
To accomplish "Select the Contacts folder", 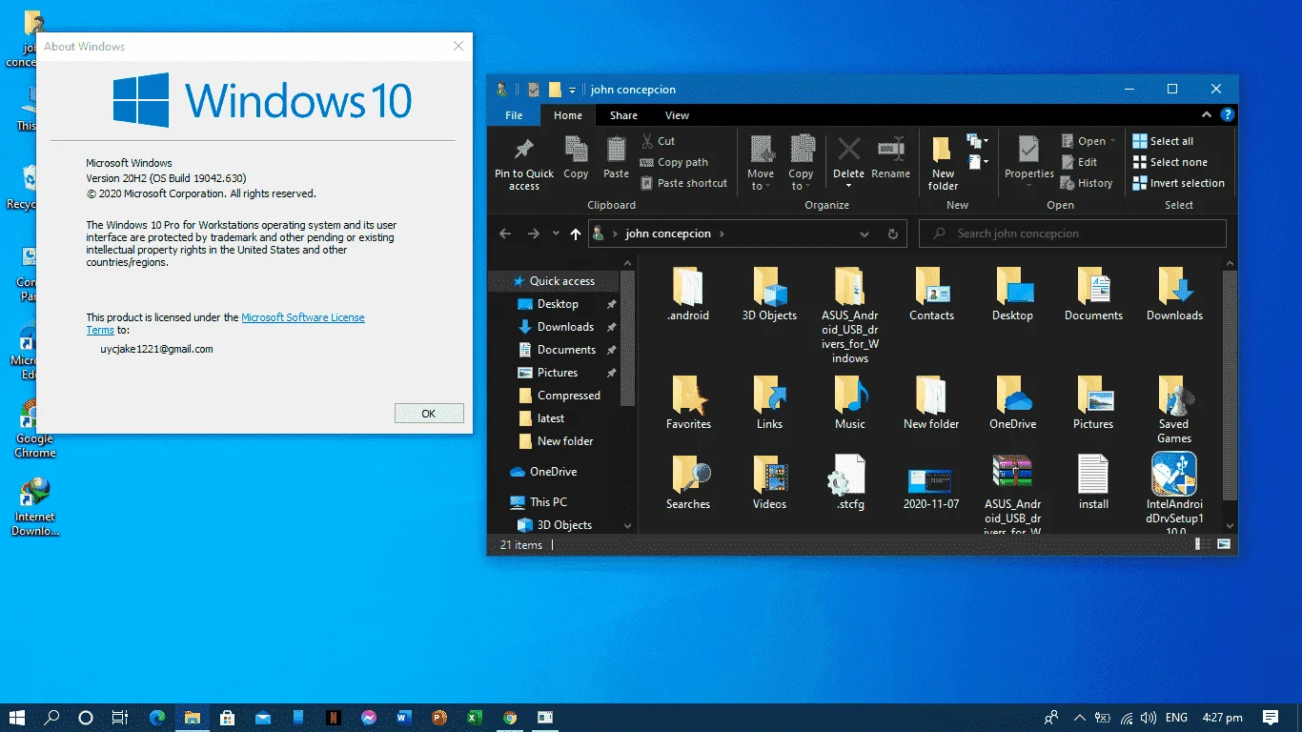I will pos(931,294).
